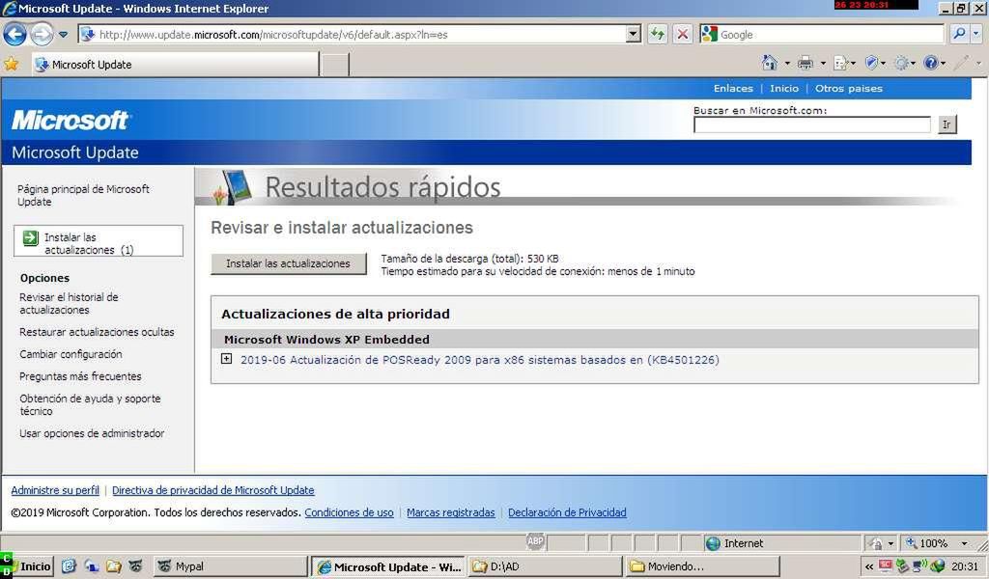Expand hidden tray icons chevron
This screenshot has height=579, width=989.
point(868,566)
